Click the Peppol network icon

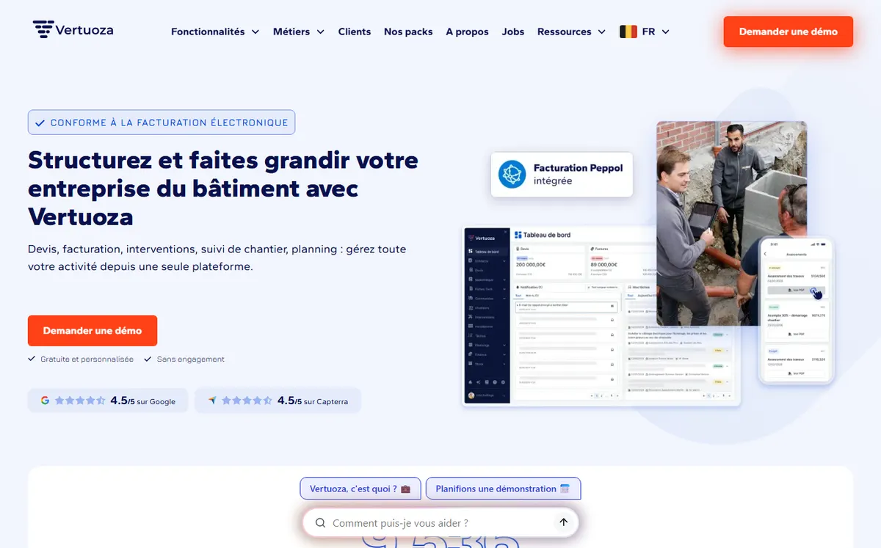512,175
